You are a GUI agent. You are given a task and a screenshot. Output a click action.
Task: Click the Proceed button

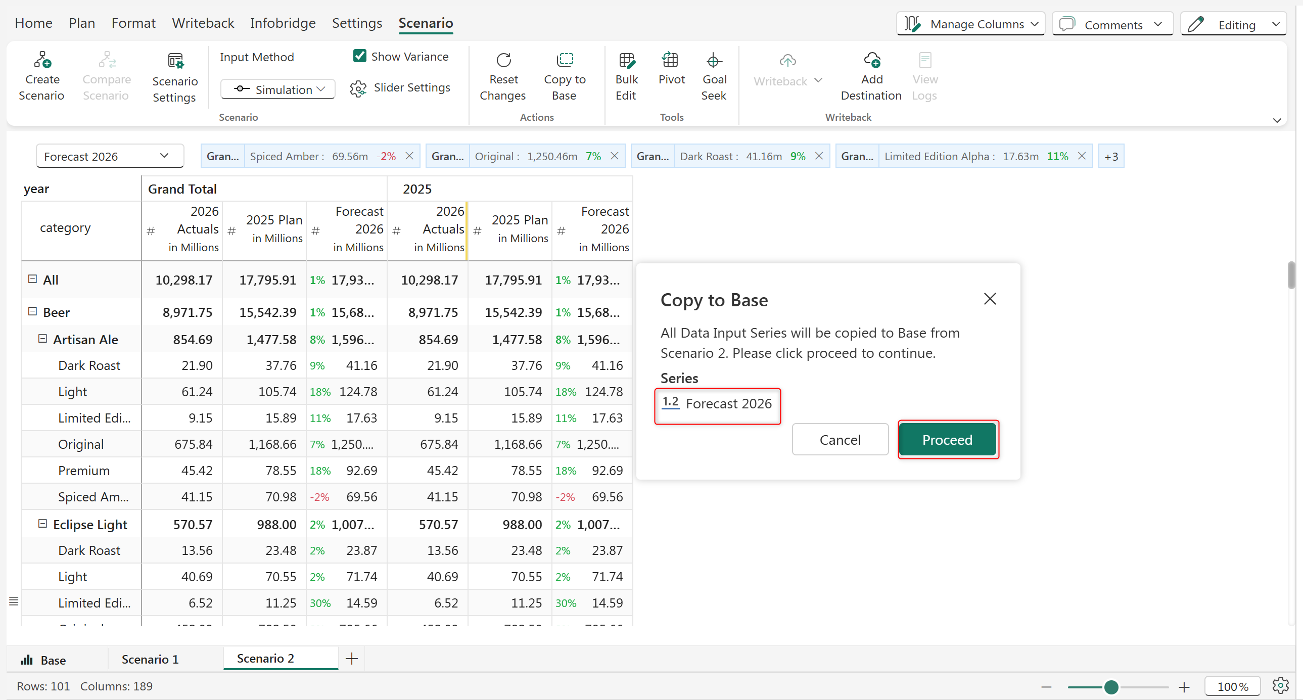tap(947, 440)
